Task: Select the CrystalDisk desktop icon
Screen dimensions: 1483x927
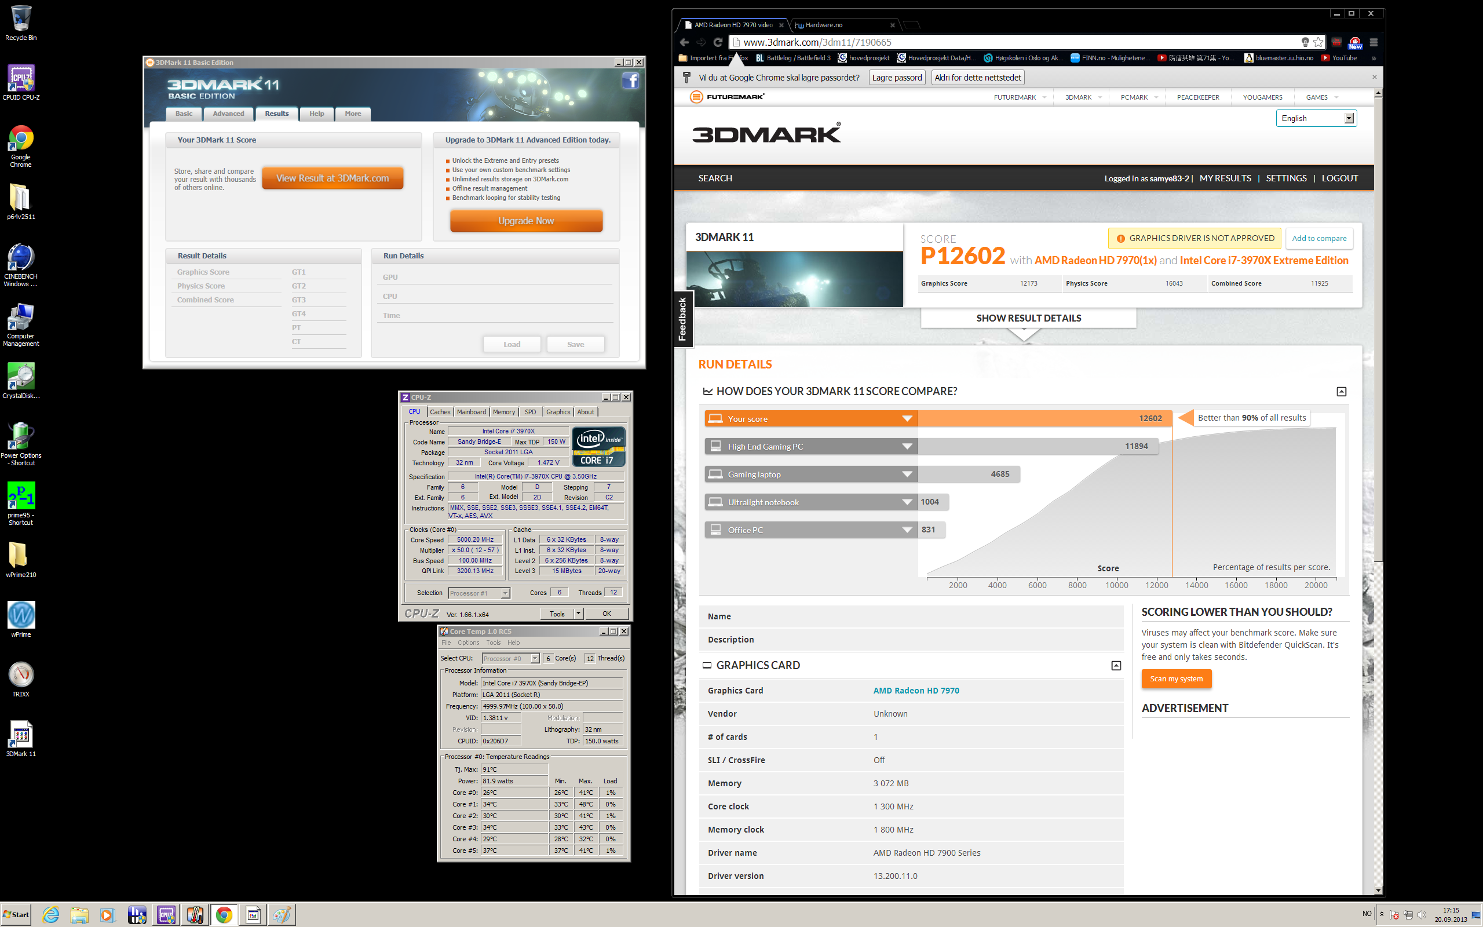Action: [x=21, y=380]
